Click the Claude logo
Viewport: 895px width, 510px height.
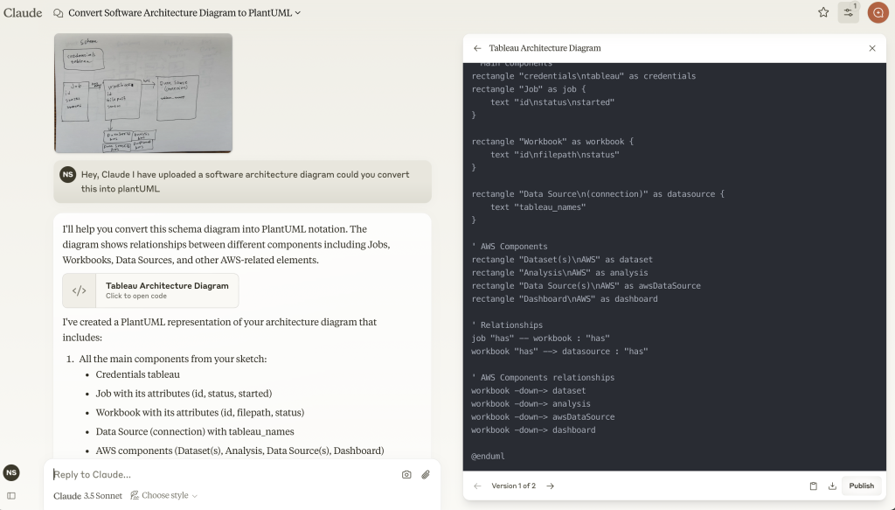23,12
